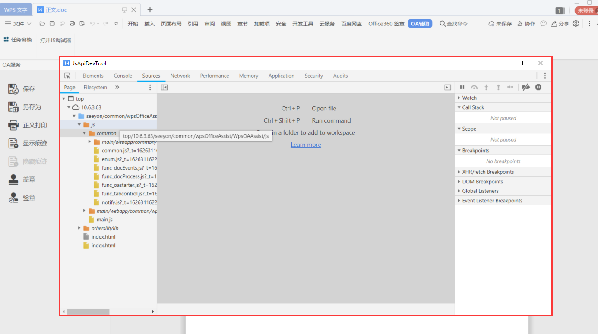Open WPS settings gear icon
598x334 pixels.
[576, 24]
